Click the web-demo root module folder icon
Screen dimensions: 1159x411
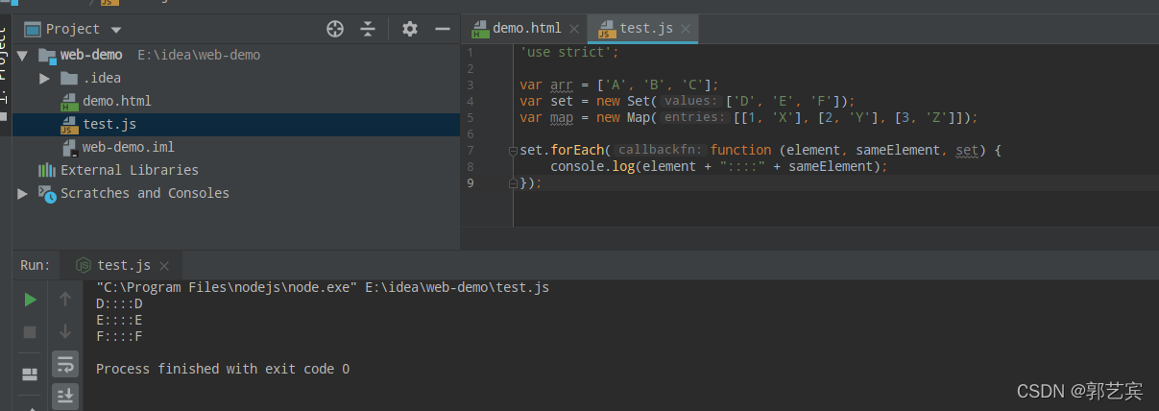(x=46, y=56)
